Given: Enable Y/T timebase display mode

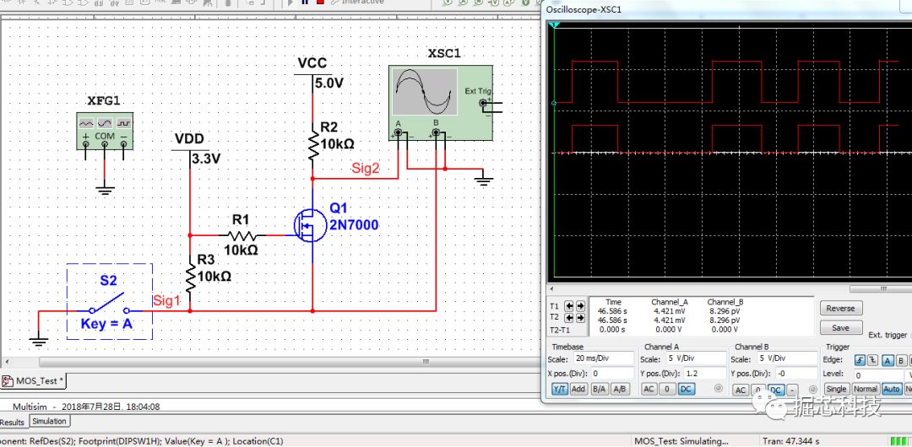Looking at the screenshot, I should [x=560, y=389].
